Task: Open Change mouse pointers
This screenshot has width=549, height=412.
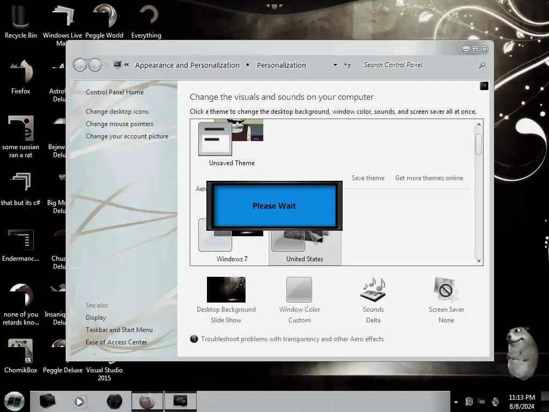Action: coord(120,124)
